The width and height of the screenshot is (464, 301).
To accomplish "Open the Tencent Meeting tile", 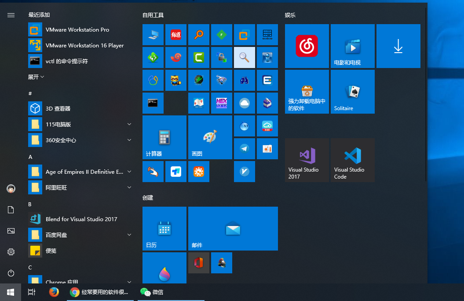I will tap(176, 172).
